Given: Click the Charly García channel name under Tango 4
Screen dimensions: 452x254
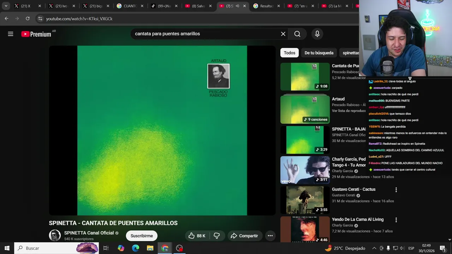Looking at the screenshot, I should [x=342, y=171].
